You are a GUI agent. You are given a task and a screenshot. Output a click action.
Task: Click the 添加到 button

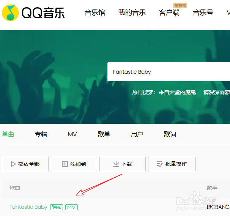[74, 164]
